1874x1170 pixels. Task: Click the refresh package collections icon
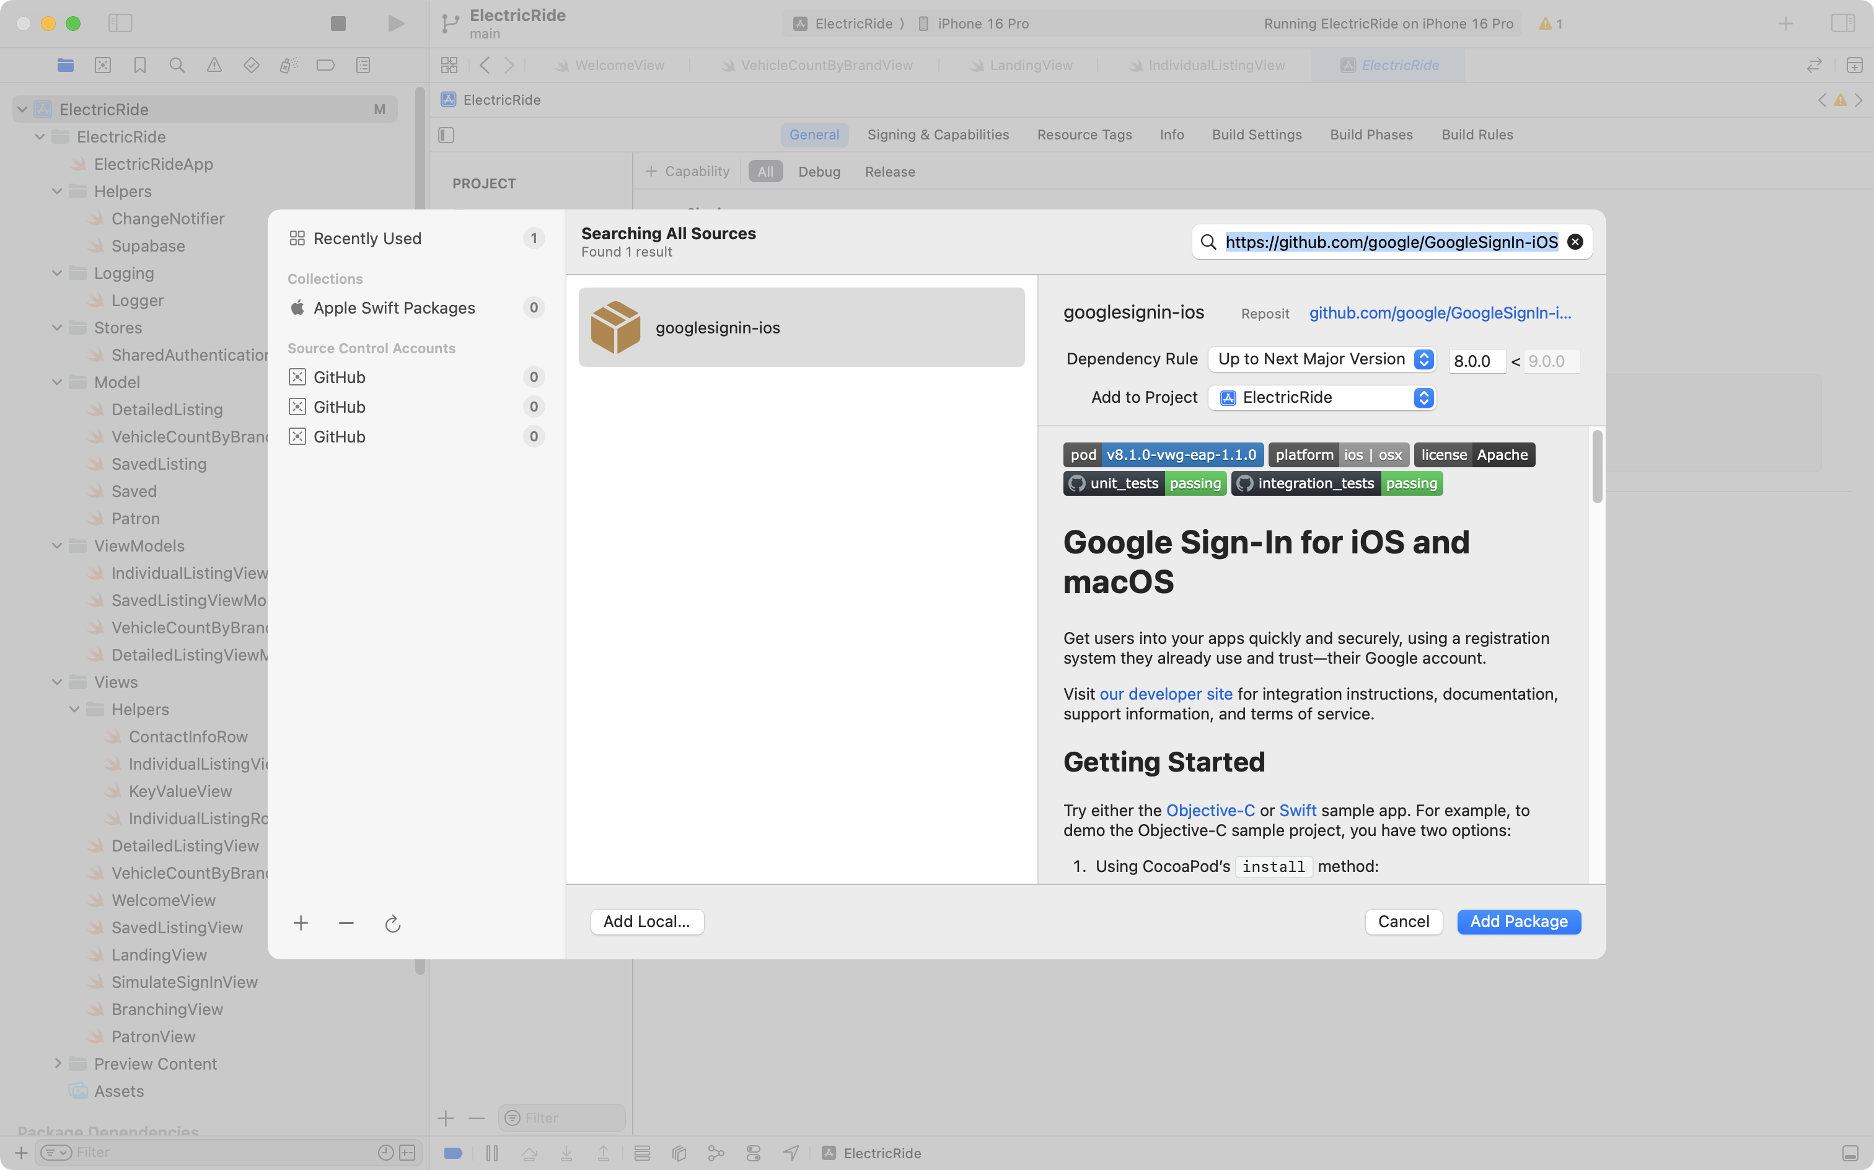[392, 923]
